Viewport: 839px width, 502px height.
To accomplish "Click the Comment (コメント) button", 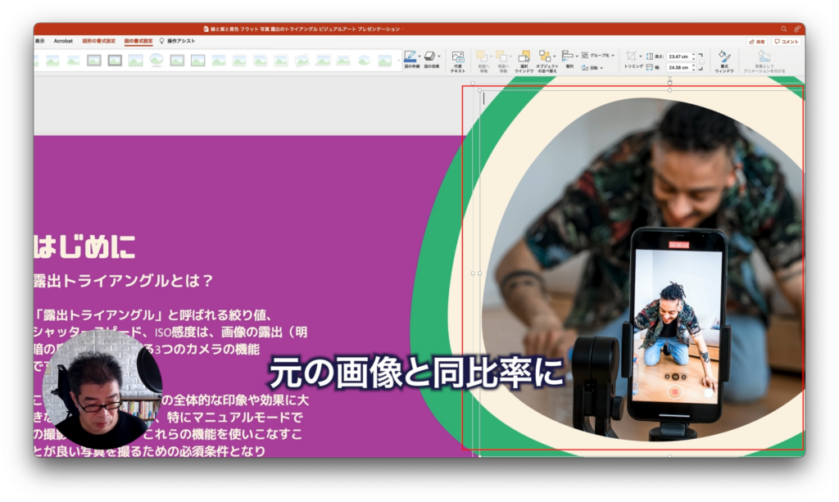I will pos(787,41).
